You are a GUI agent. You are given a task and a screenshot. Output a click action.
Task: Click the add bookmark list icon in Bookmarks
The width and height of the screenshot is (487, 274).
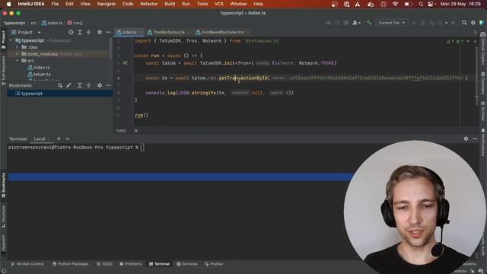[60, 85]
